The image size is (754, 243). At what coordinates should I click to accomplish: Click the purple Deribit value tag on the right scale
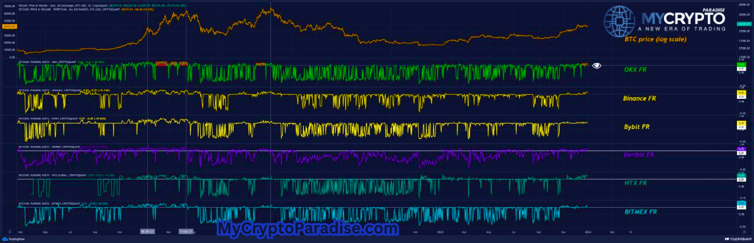(741, 149)
